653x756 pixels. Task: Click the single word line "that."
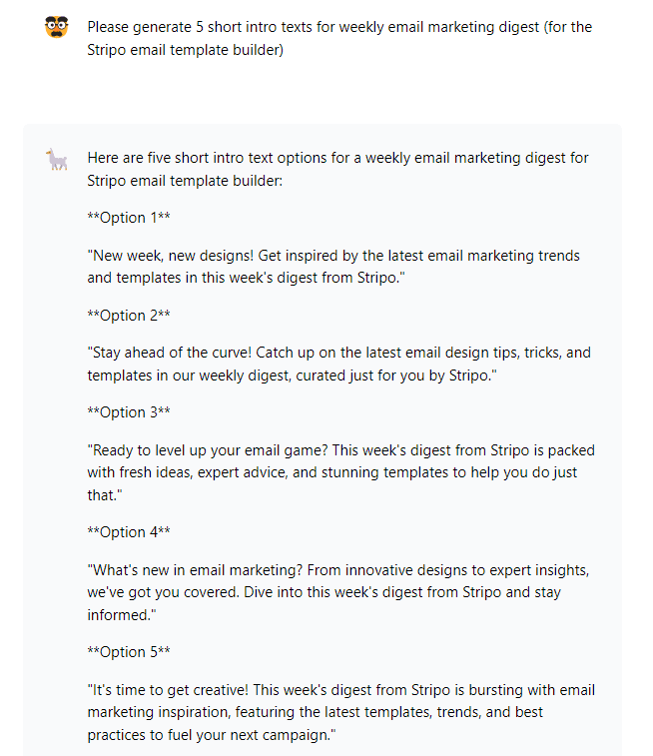point(105,494)
